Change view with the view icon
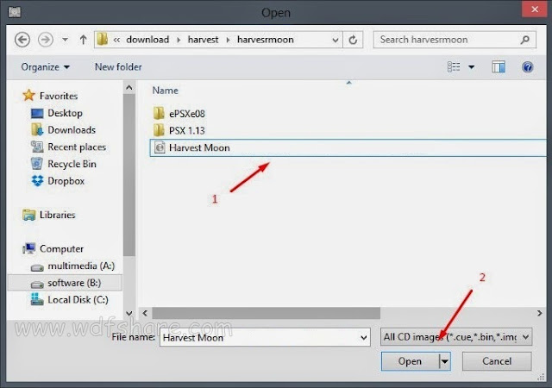552x388 pixels. point(454,66)
